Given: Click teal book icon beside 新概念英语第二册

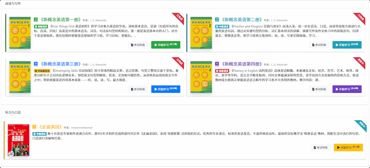Looking at the screenshot, I should 217,20.
